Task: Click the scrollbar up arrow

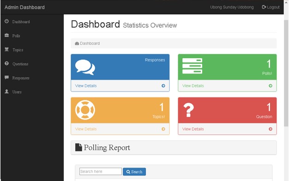Action: pos(286,2)
